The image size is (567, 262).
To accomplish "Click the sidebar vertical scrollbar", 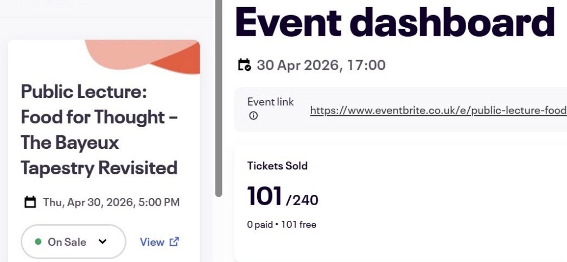I will pyautogui.click(x=219, y=97).
